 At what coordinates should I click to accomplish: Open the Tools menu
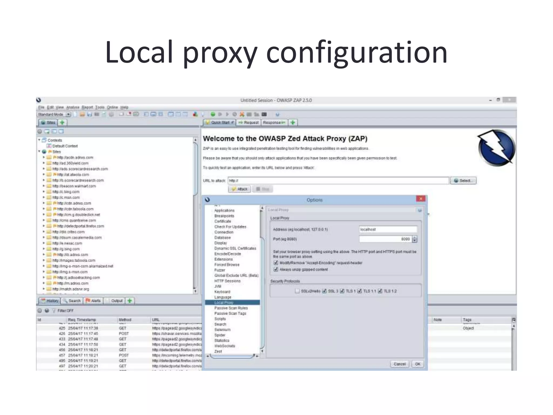pyautogui.click(x=100, y=107)
